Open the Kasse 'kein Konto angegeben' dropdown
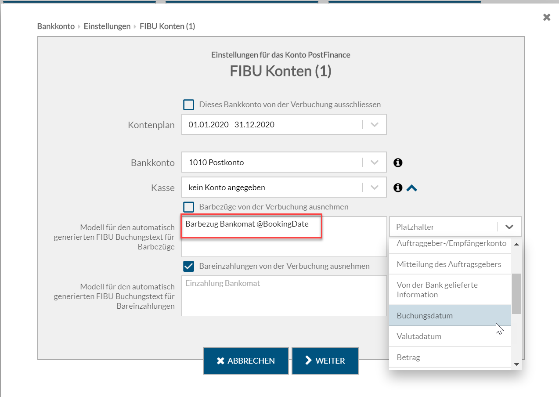This screenshot has width=559, height=397. coord(284,188)
